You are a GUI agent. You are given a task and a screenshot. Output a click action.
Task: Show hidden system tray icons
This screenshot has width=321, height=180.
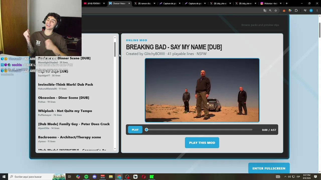point(285,177)
